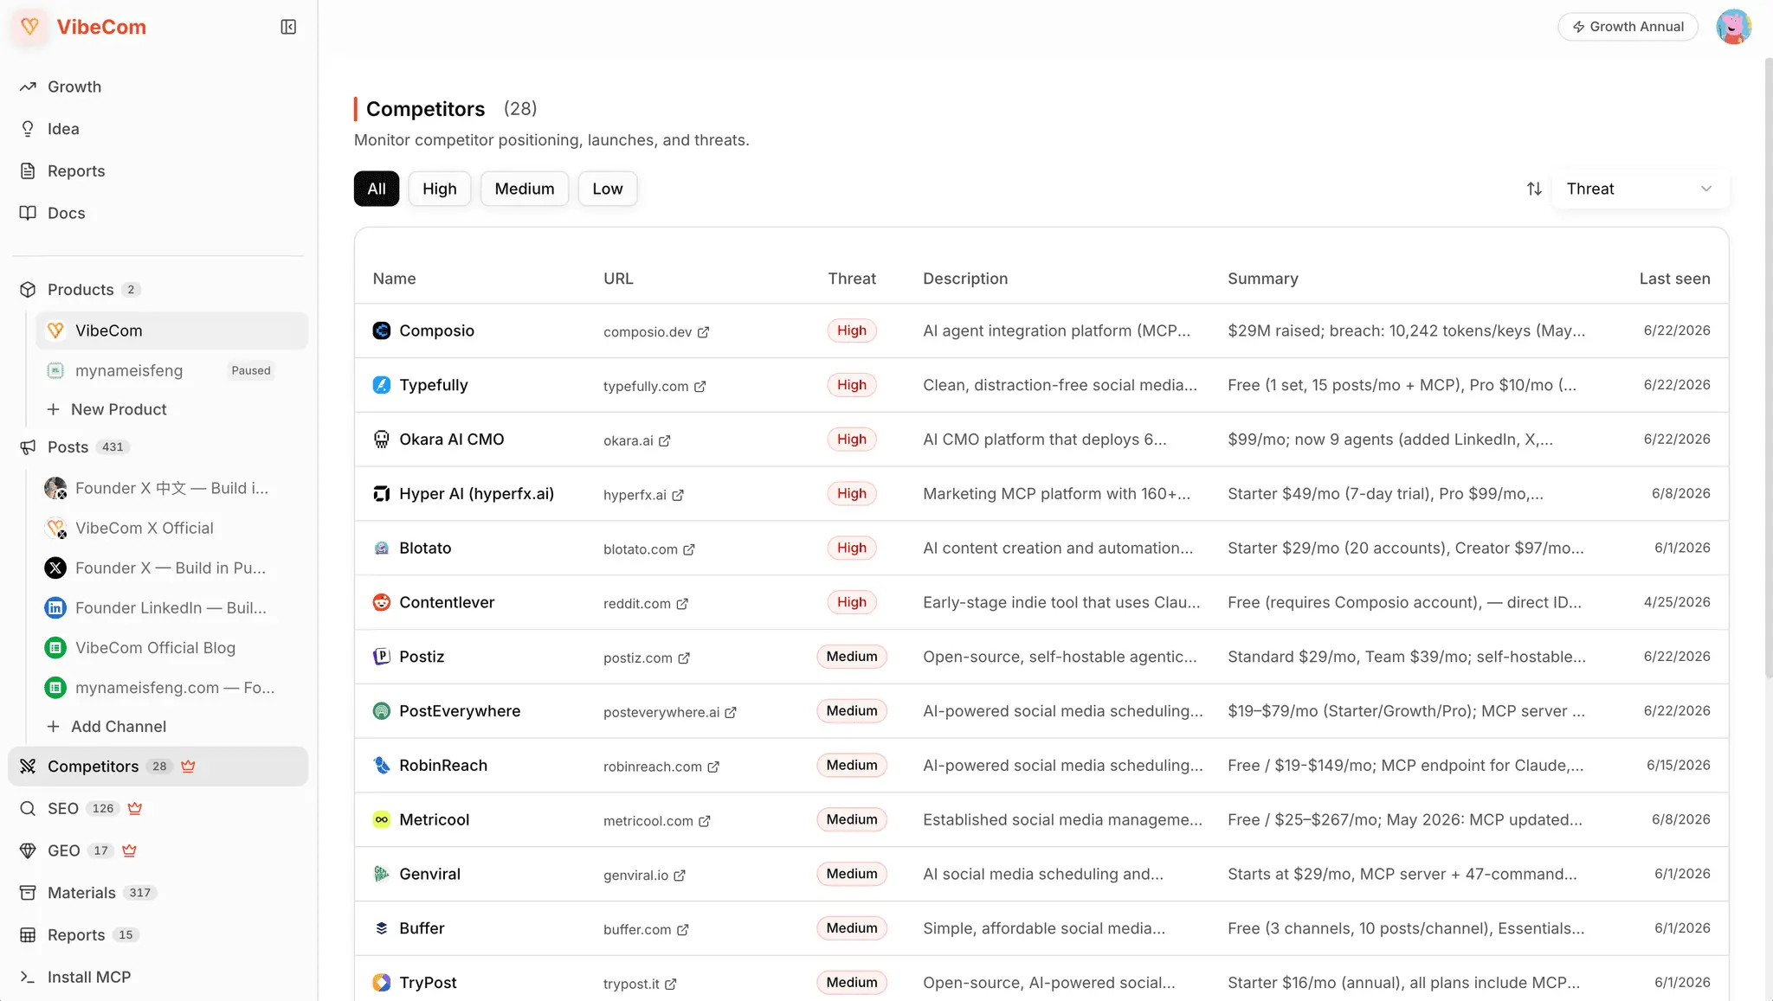Viewport: 1773px width, 1001px height.
Task: Open metricool.com external link icon
Action: point(704,821)
